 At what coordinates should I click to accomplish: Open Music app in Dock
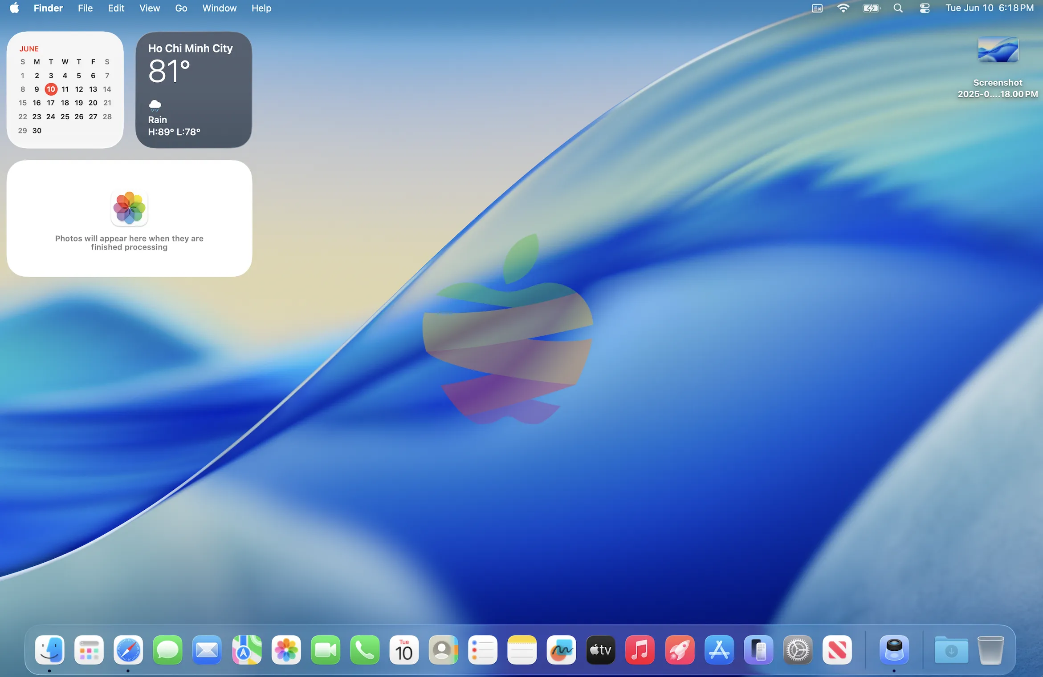click(640, 650)
